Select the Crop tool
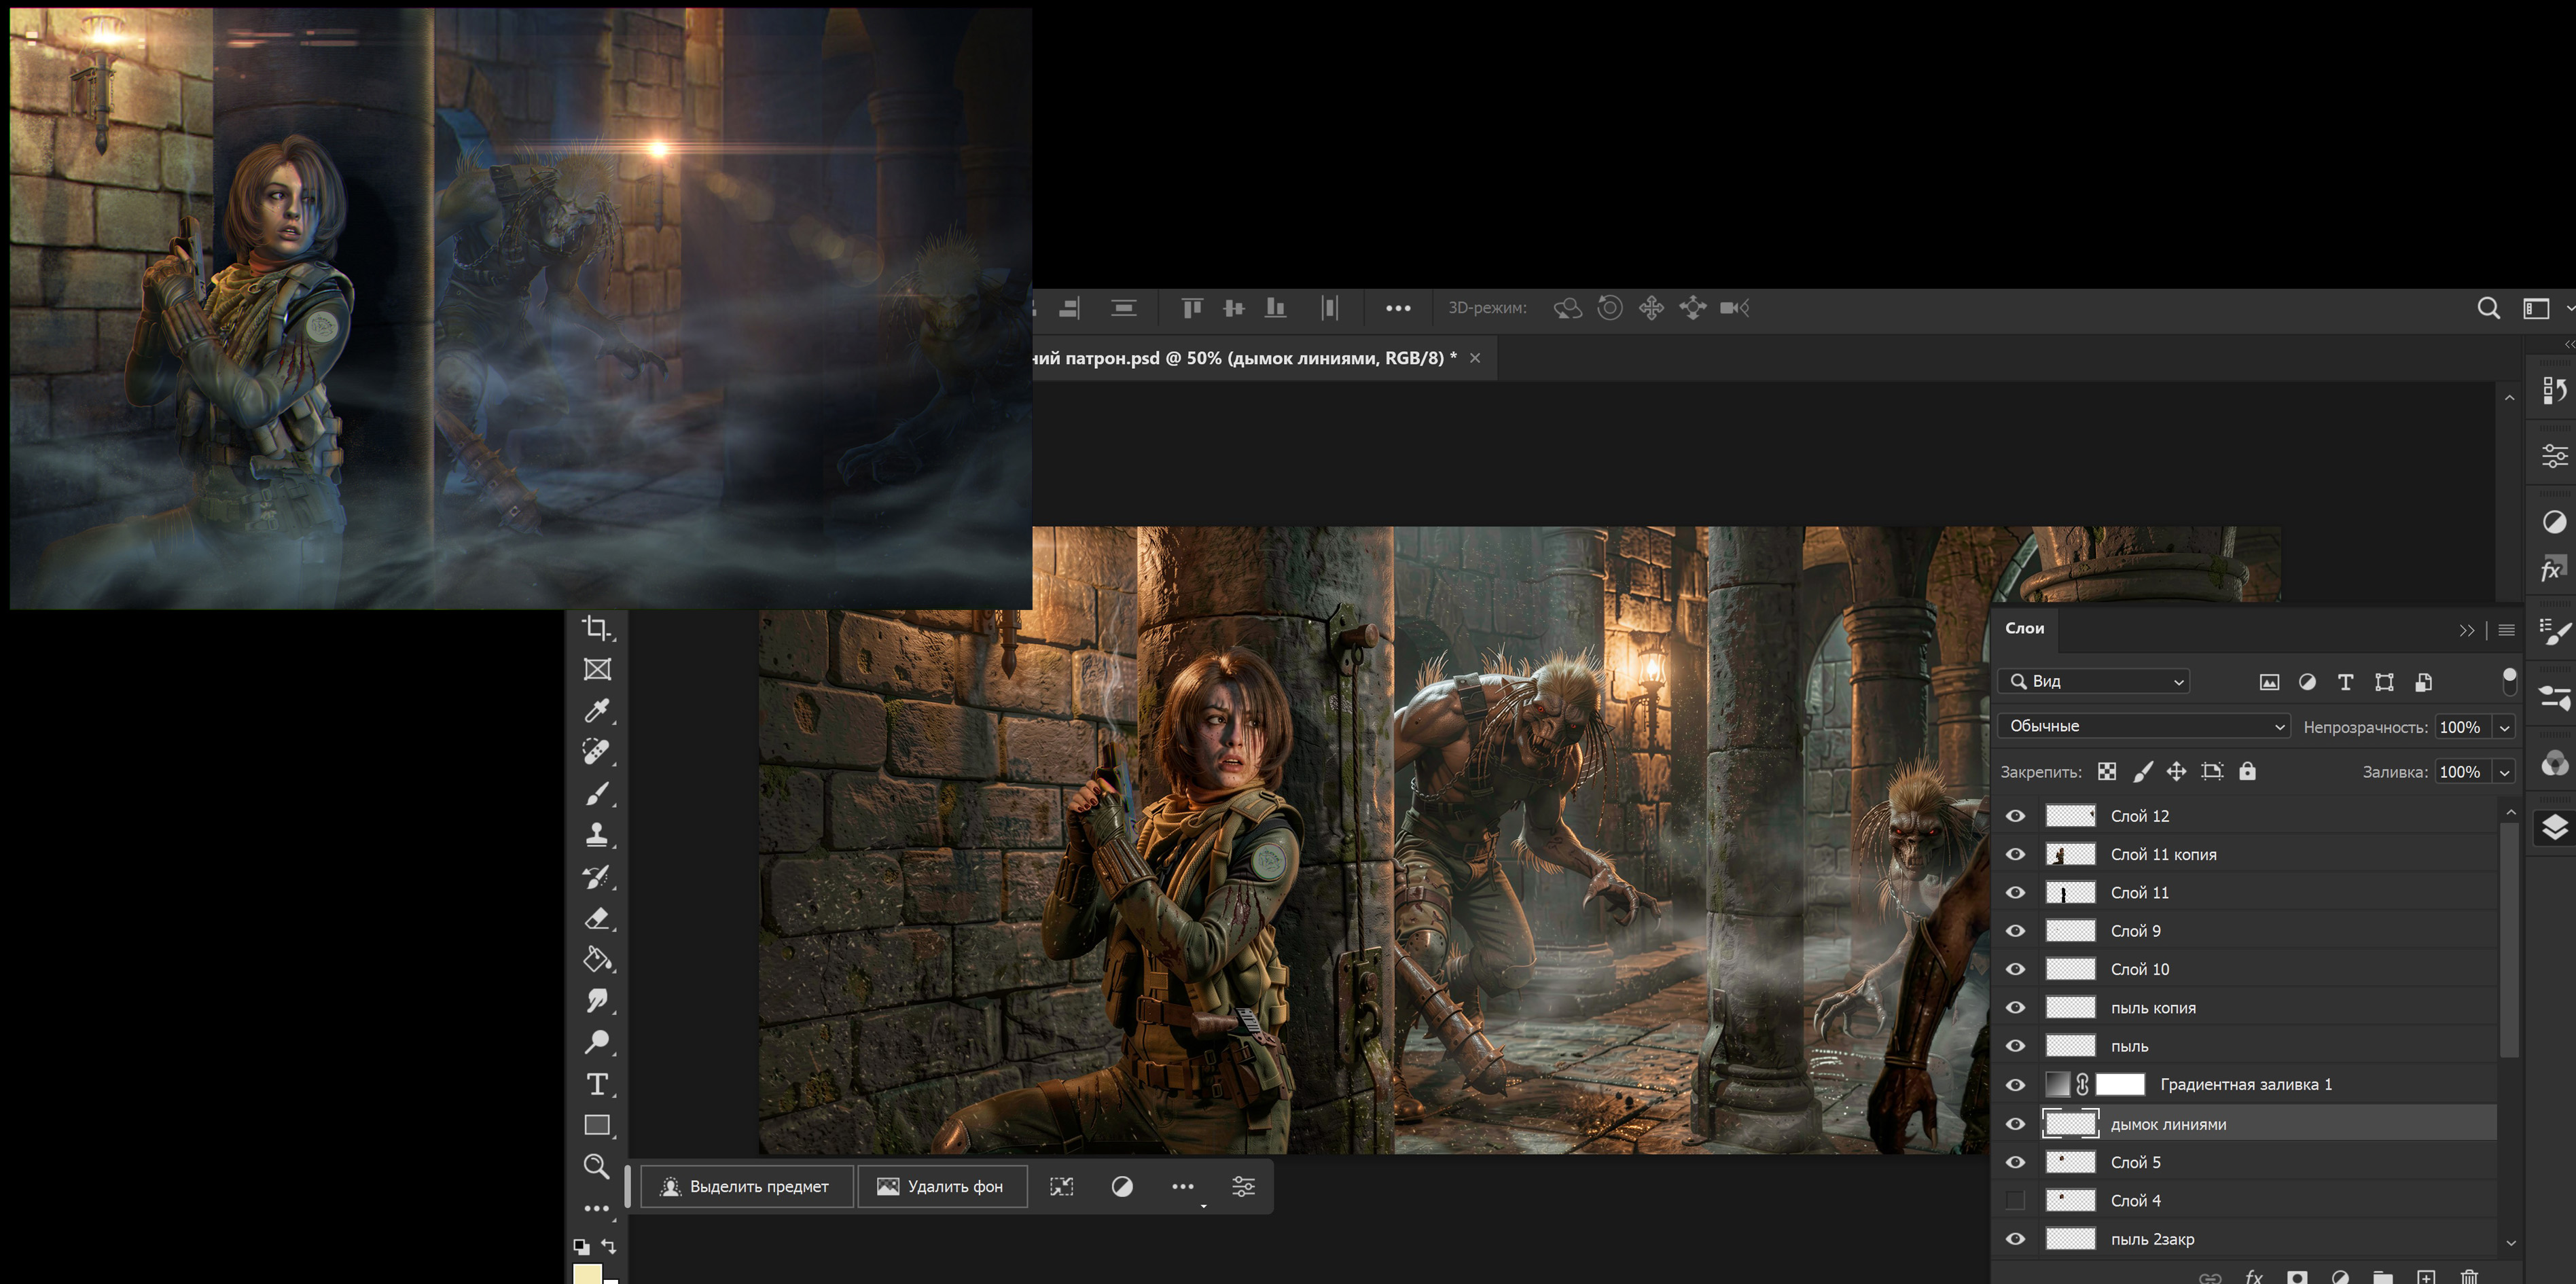2576x1284 pixels. coord(597,628)
